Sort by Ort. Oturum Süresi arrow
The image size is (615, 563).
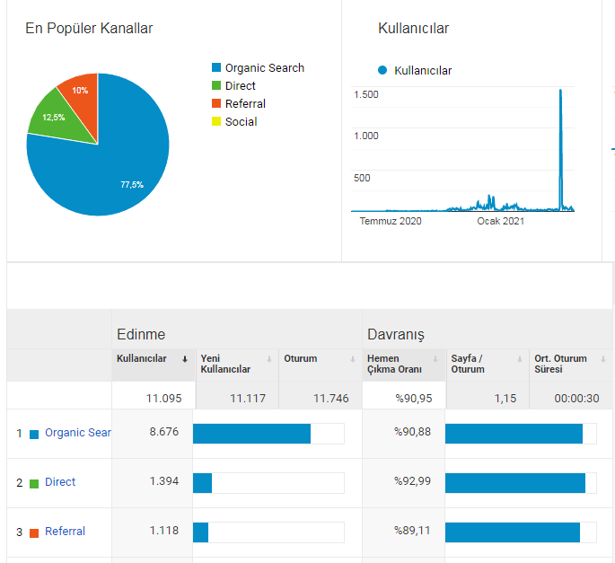[603, 359]
